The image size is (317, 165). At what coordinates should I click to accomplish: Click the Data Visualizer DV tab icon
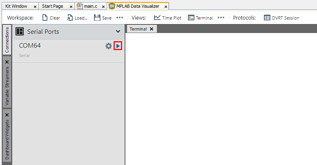(112, 6)
